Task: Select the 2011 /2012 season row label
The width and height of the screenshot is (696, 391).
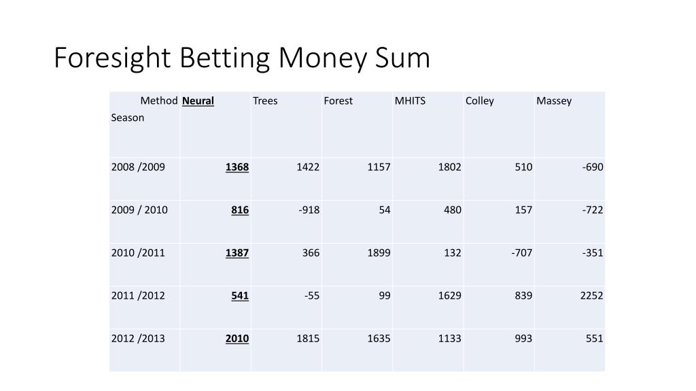Action: coord(138,296)
